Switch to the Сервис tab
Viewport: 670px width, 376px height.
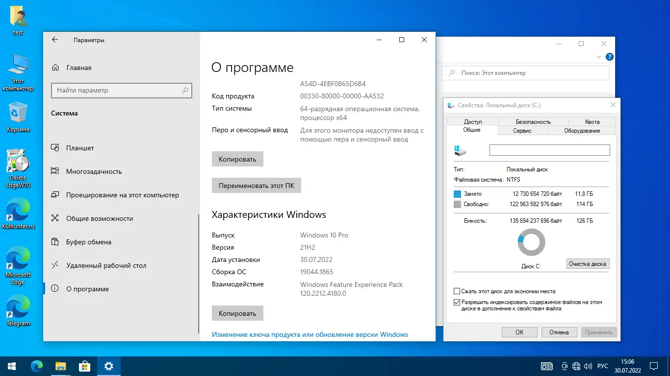tap(522, 130)
